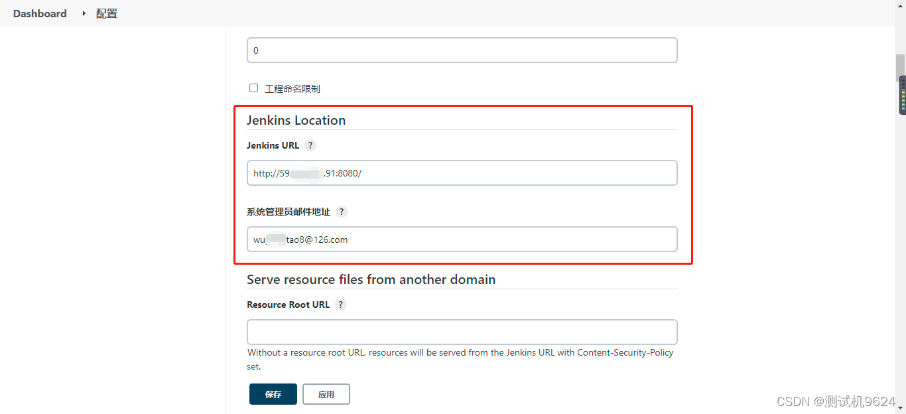906x414 pixels.
Task: Click the empty Resource Root URL field
Action: coord(462,332)
